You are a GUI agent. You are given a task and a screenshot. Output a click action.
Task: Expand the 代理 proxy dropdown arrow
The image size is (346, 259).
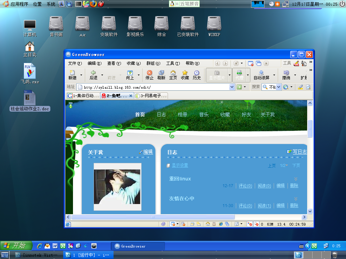[x=248, y=75]
